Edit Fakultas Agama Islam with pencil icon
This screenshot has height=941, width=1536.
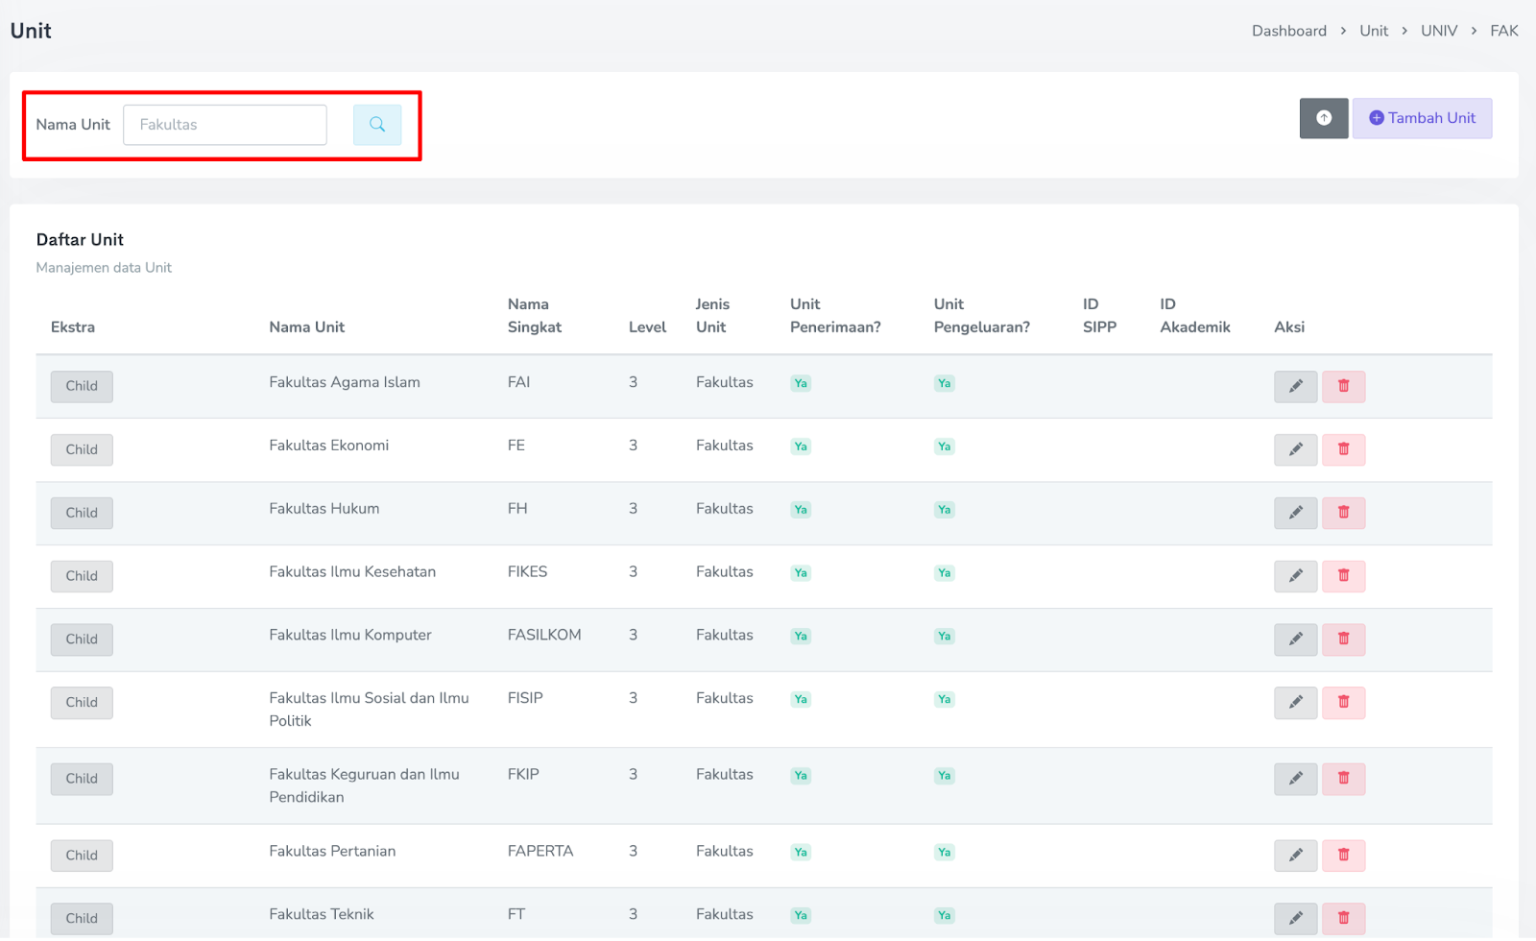point(1295,386)
